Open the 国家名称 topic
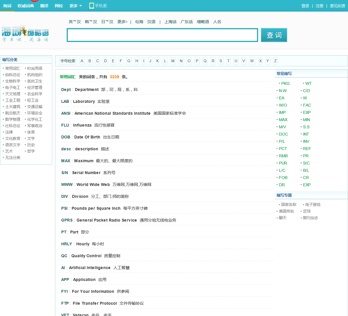 pyautogui.click(x=289, y=204)
